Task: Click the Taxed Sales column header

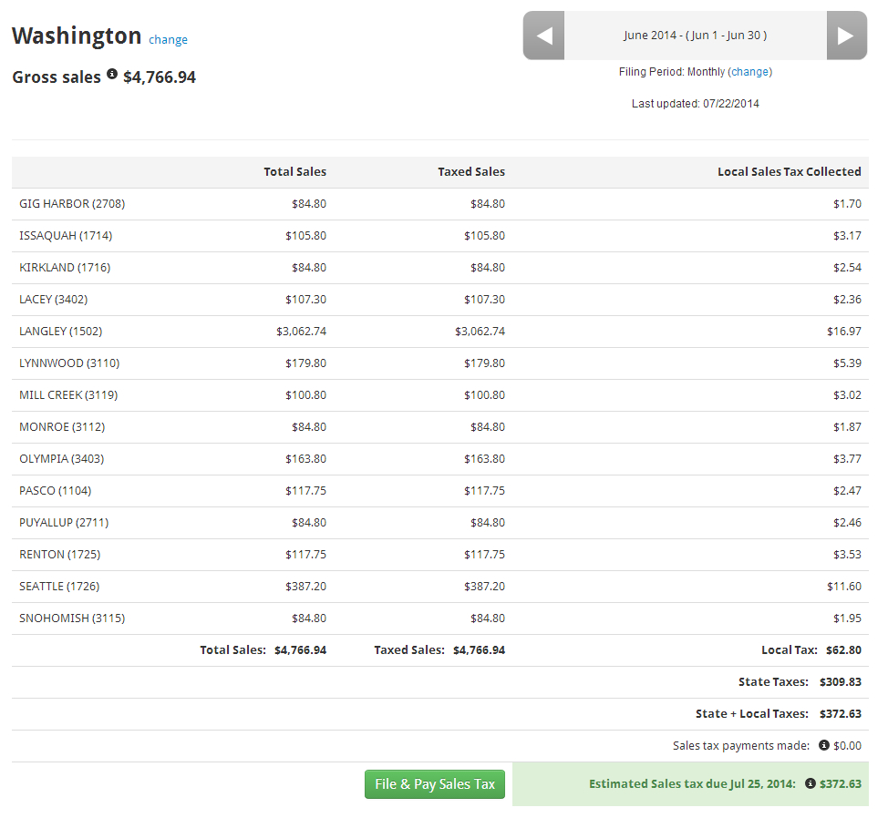Action: click(x=470, y=171)
